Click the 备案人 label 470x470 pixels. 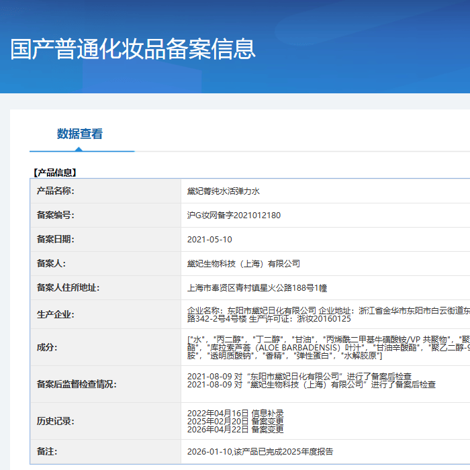51,263
